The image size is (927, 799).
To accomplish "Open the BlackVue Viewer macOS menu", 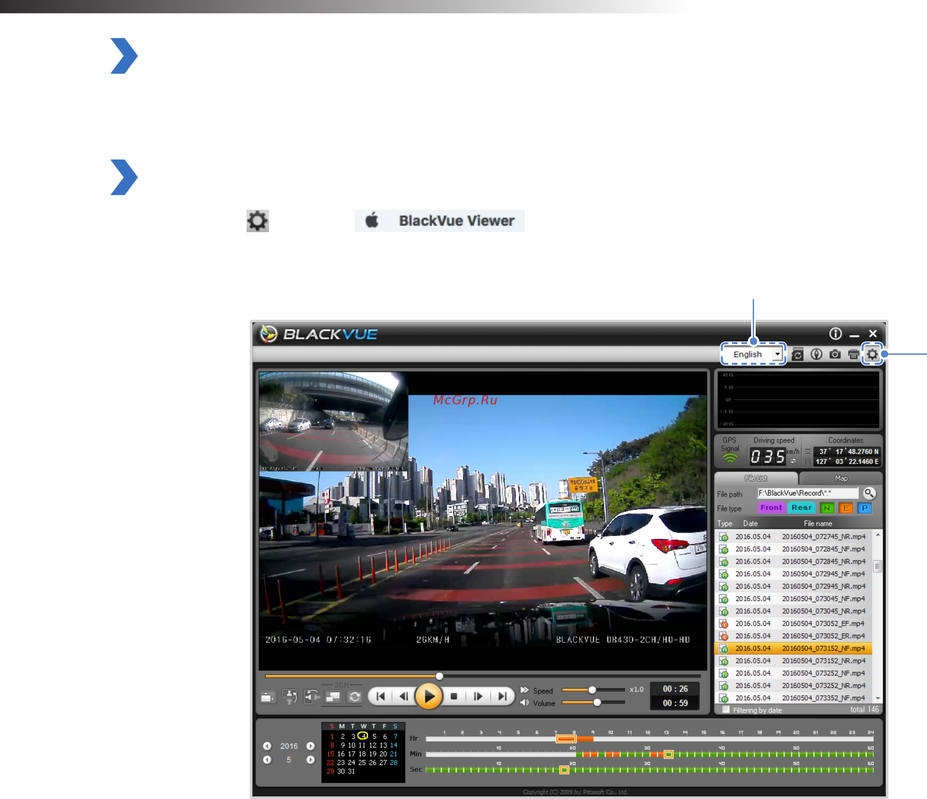I will point(457,221).
